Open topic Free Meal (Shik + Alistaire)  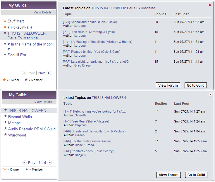(86, 121)
